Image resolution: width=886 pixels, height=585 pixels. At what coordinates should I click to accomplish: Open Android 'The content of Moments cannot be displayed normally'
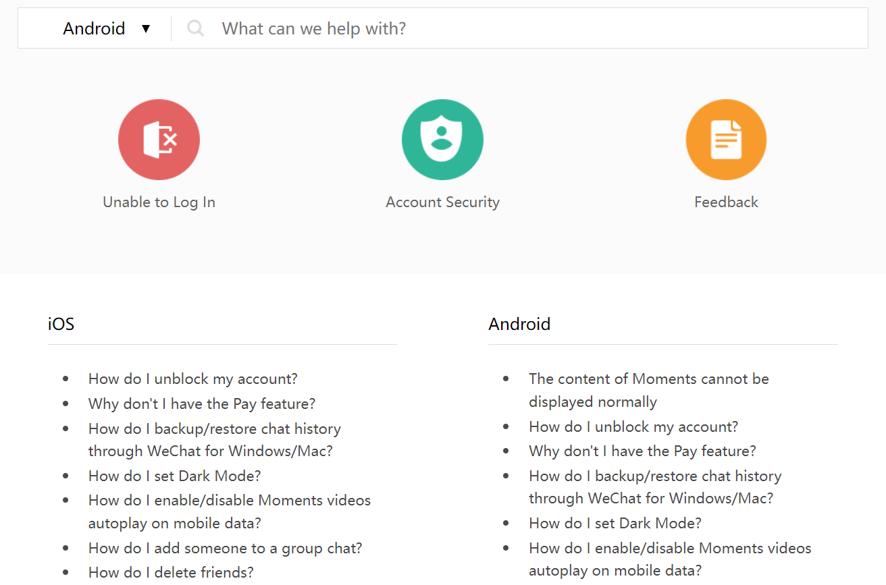pos(648,379)
